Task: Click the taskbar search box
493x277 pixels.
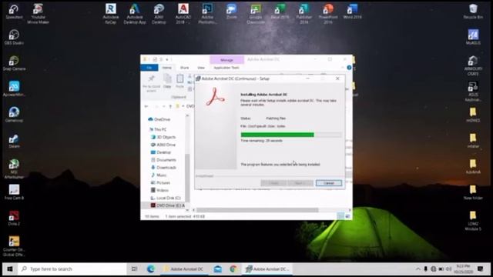Action: 72,269
